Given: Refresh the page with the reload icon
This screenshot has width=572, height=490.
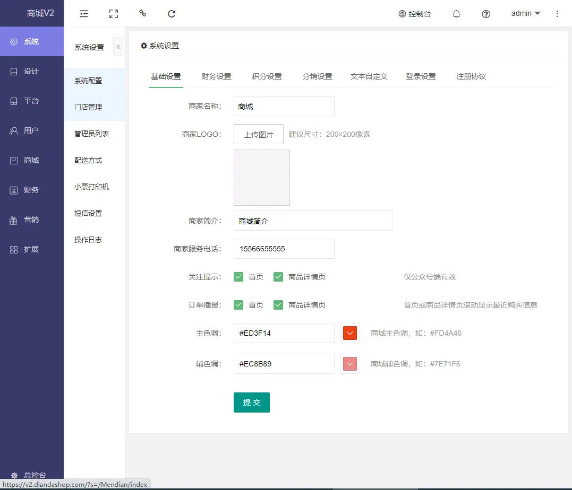Looking at the screenshot, I should pyautogui.click(x=172, y=14).
